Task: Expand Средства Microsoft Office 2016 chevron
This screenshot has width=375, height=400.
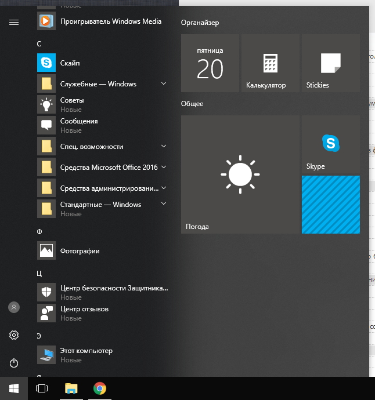Action: coord(164,167)
